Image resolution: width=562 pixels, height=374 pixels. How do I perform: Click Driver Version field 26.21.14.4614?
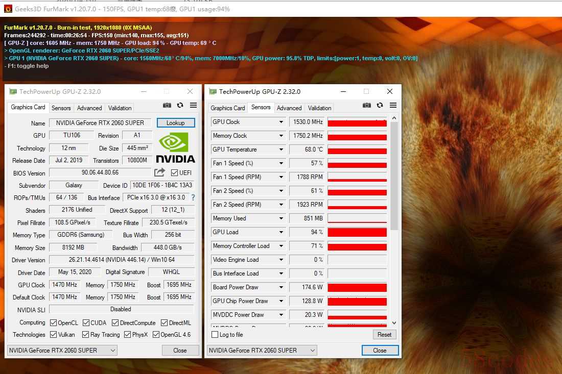[x=122, y=260]
